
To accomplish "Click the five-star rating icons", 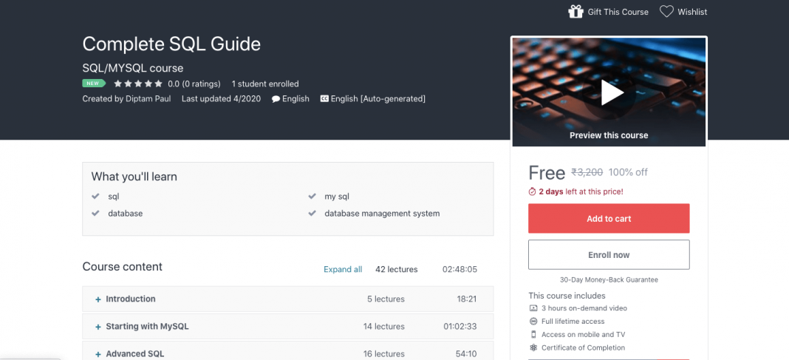I will (x=138, y=84).
